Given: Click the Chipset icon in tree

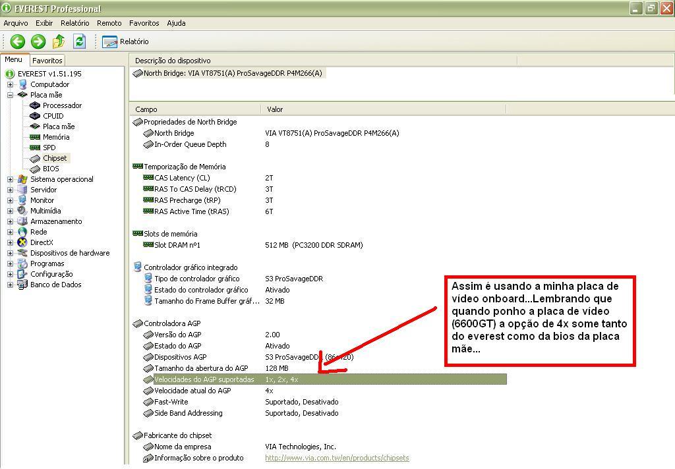Looking at the screenshot, I should (35, 158).
